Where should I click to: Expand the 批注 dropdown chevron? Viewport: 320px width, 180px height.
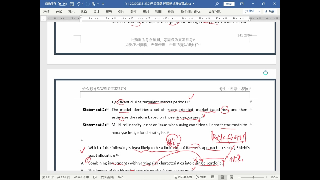259,12
